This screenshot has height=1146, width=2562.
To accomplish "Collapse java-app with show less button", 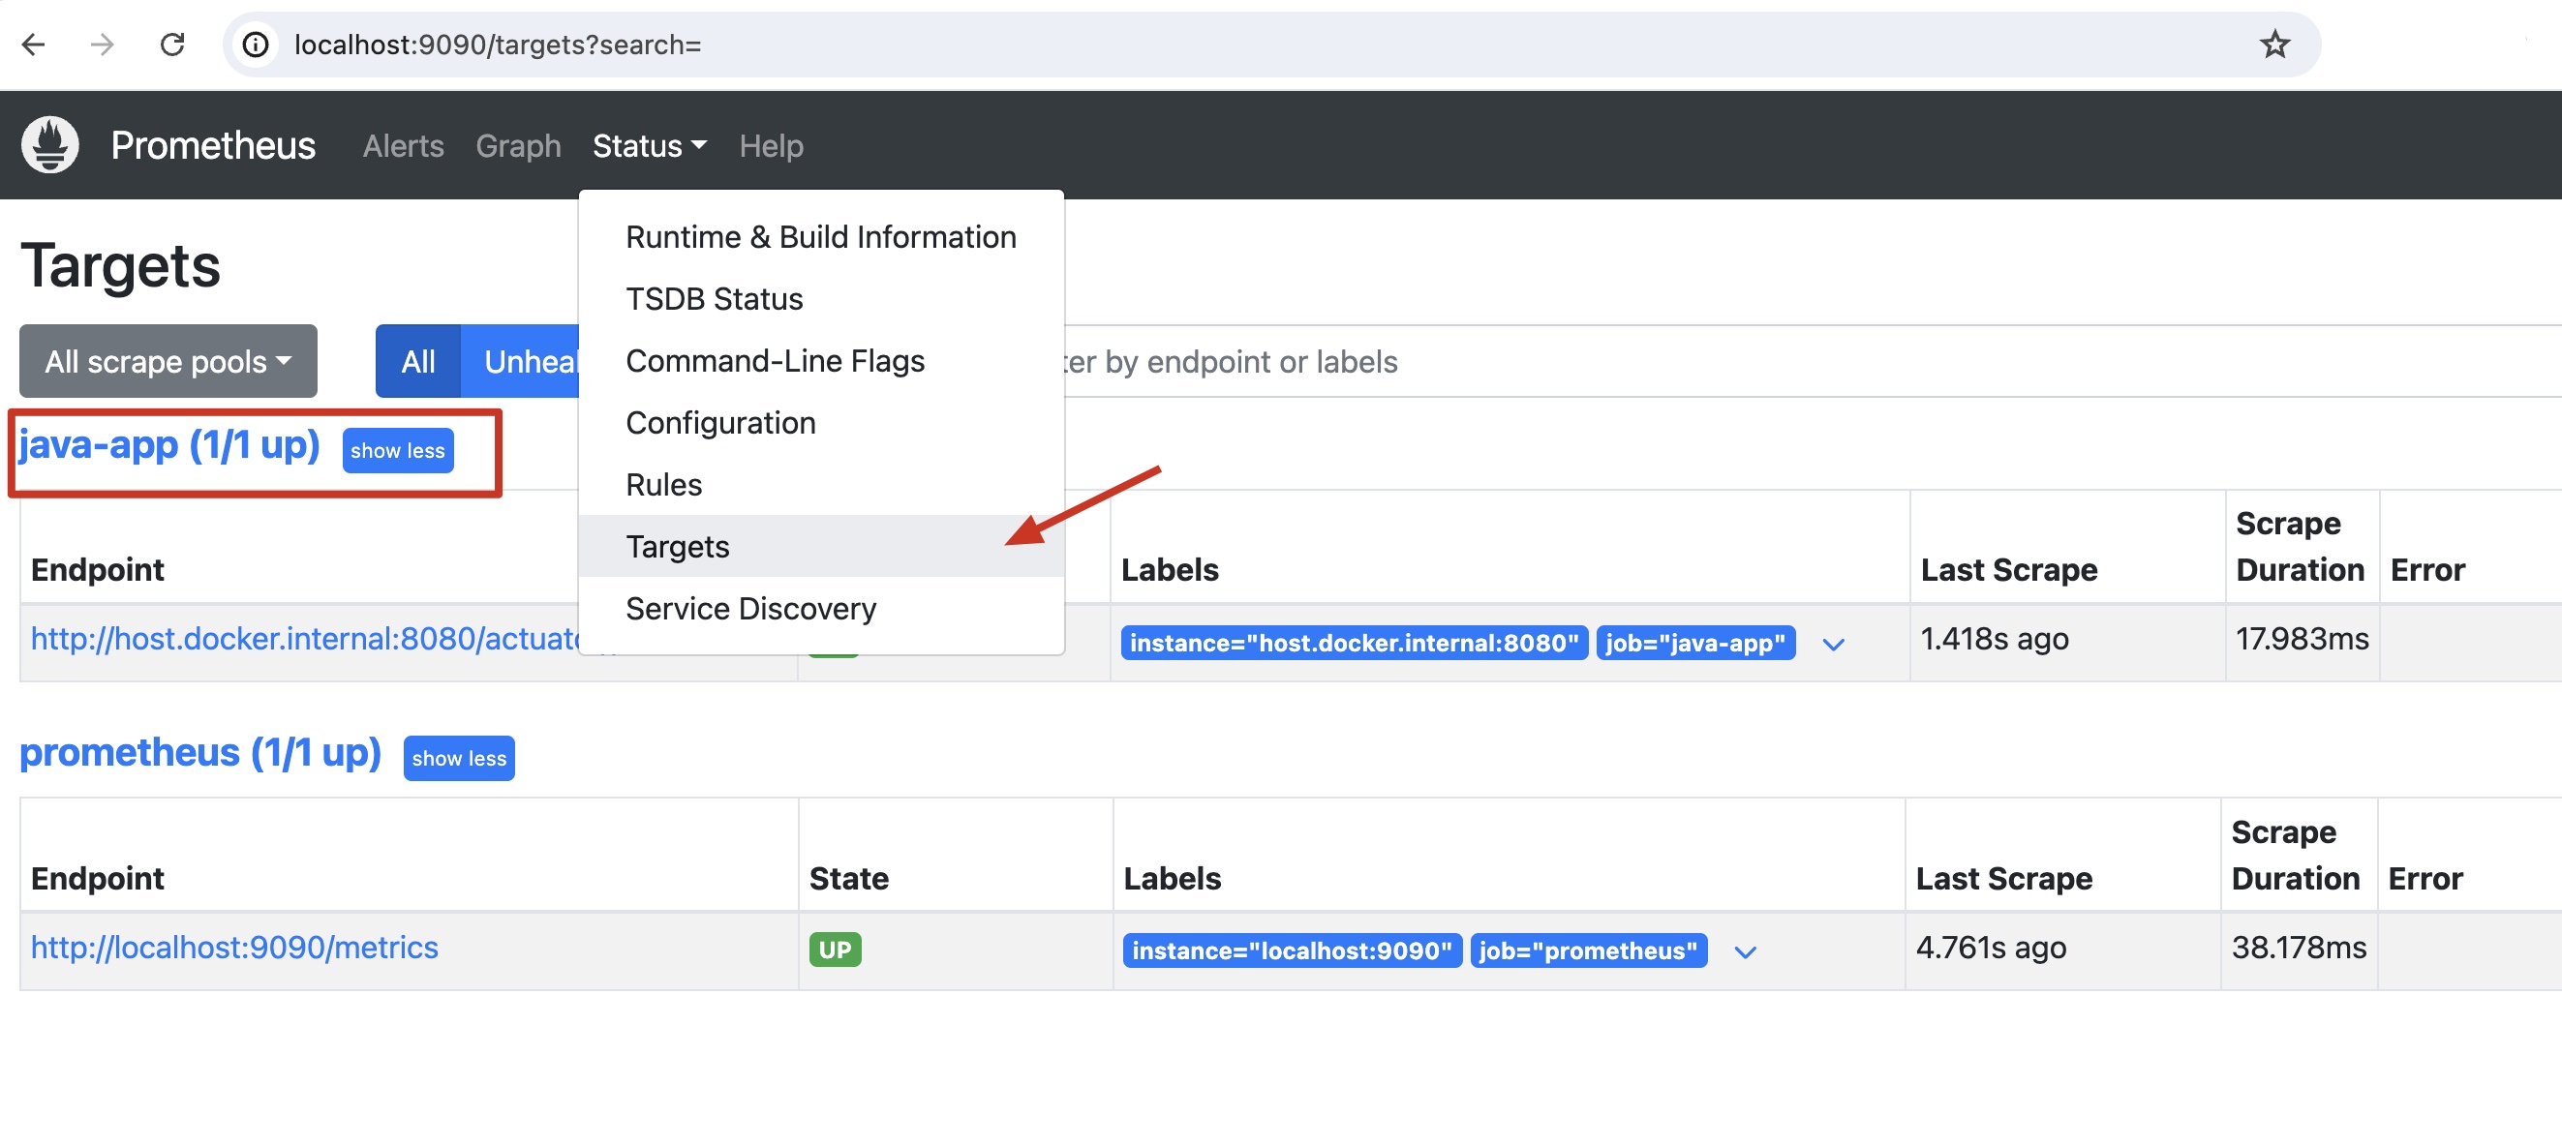I will (397, 450).
